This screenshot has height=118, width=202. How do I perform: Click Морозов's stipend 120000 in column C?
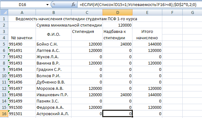point(87,88)
